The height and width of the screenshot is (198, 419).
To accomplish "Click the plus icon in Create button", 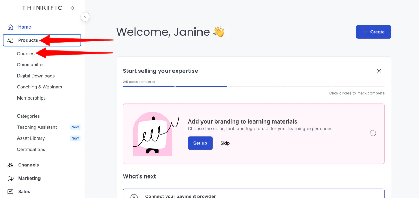I will (365, 32).
